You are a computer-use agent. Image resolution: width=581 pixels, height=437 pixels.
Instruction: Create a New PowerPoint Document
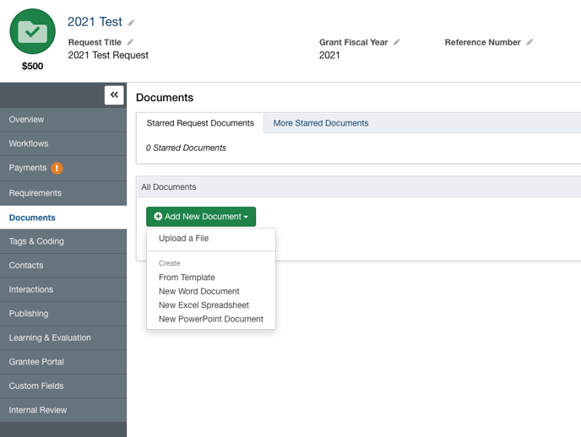pos(211,319)
